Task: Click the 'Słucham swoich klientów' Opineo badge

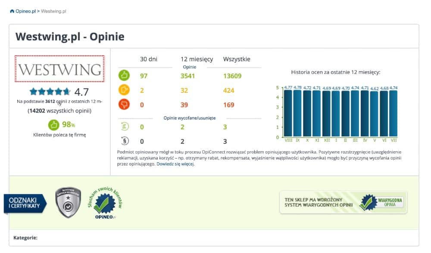Action: click(x=105, y=203)
